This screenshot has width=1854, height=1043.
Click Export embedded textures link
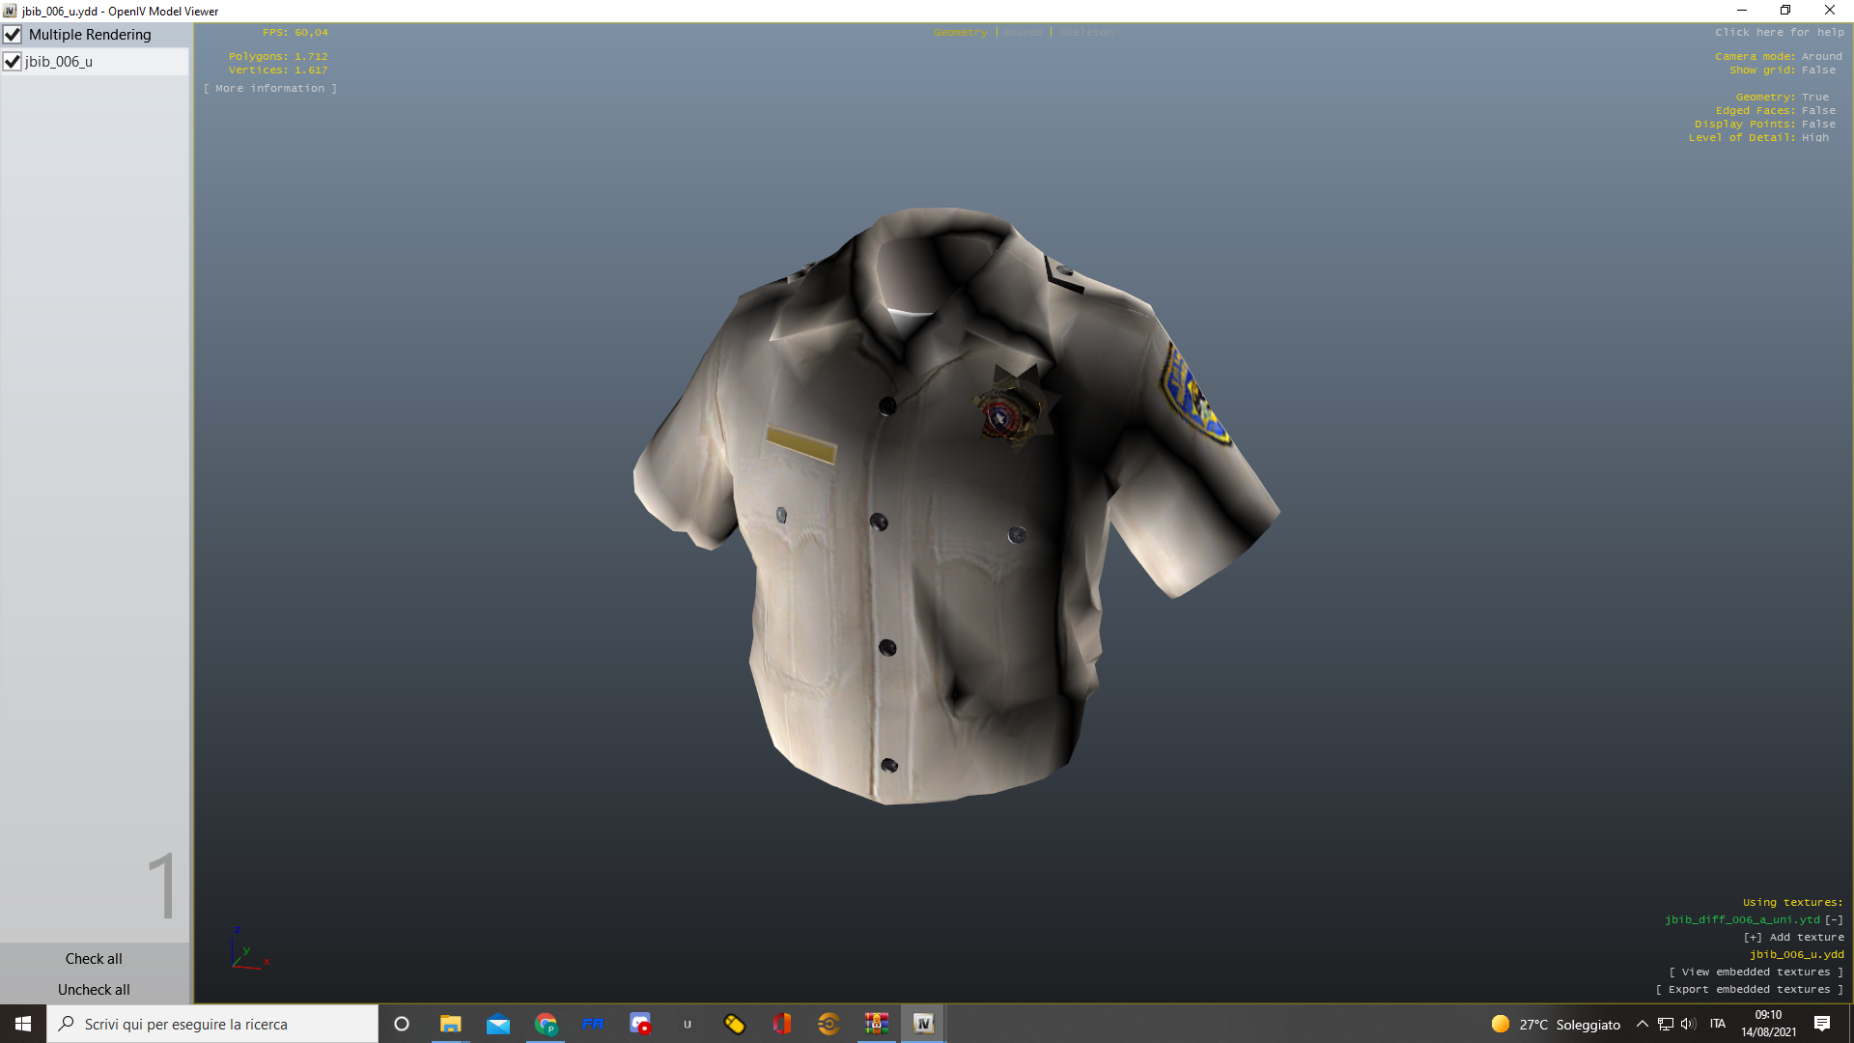(x=1749, y=990)
